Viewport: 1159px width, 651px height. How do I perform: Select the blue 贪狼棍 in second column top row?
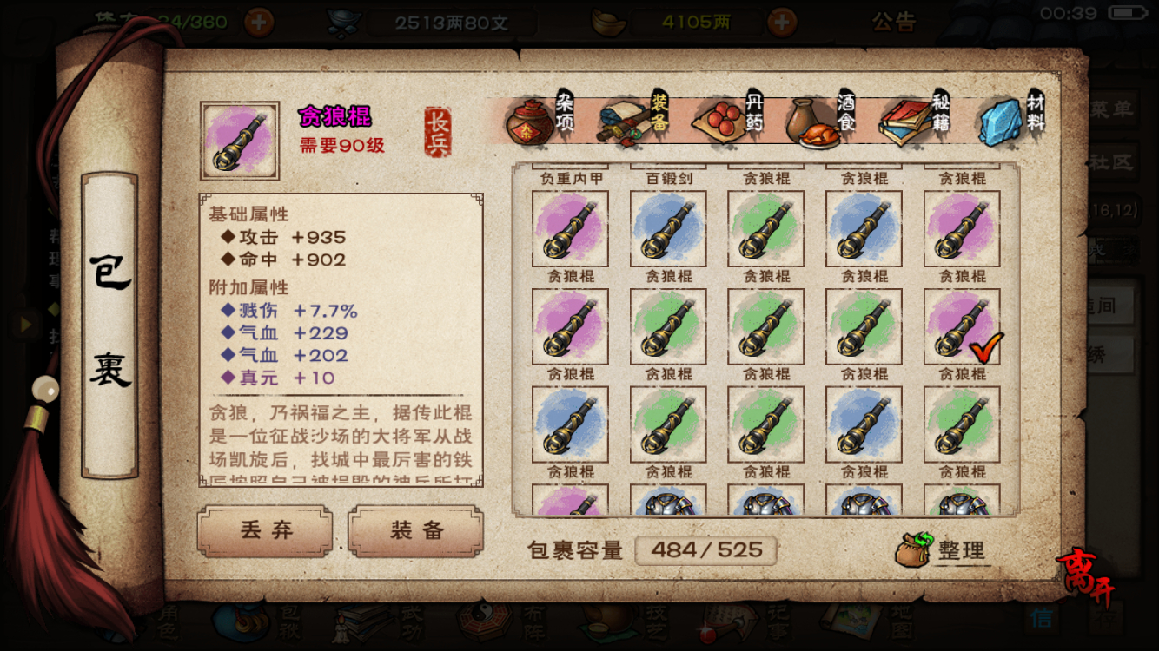(668, 229)
